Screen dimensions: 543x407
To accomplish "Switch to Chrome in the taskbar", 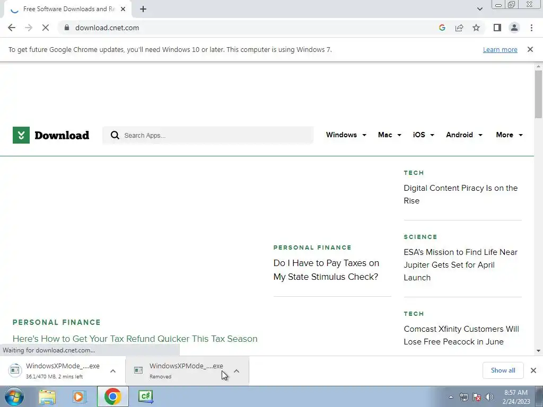I will point(113,397).
